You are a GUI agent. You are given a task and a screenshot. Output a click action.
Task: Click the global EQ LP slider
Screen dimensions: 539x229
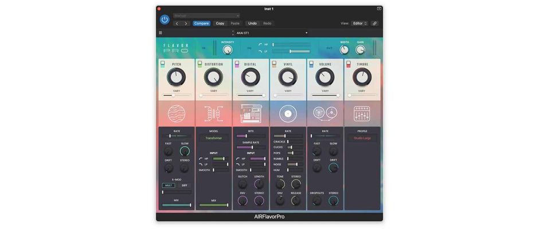291,51
